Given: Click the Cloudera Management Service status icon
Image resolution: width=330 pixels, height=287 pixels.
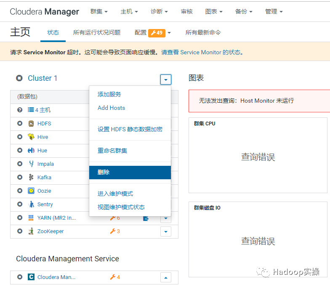Looking at the screenshot, I should click(x=20, y=277).
